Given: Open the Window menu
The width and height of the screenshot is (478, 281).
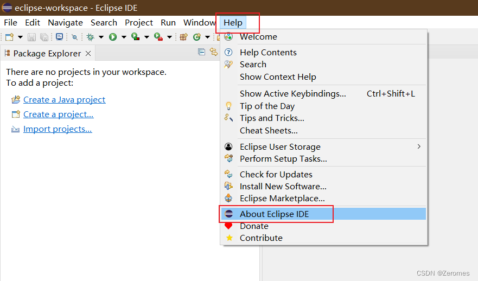Looking at the screenshot, I should click(x=200, y=23).
